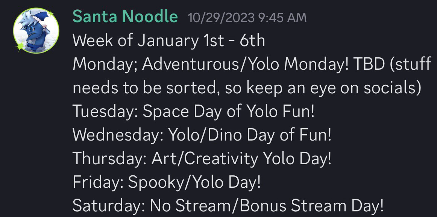Open the Santa Noodle username profile
Screen dimensions: 437x217
coord(125,16)
